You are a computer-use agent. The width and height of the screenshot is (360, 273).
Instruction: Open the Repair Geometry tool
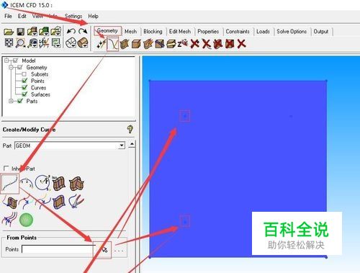(x=160, y=44)
